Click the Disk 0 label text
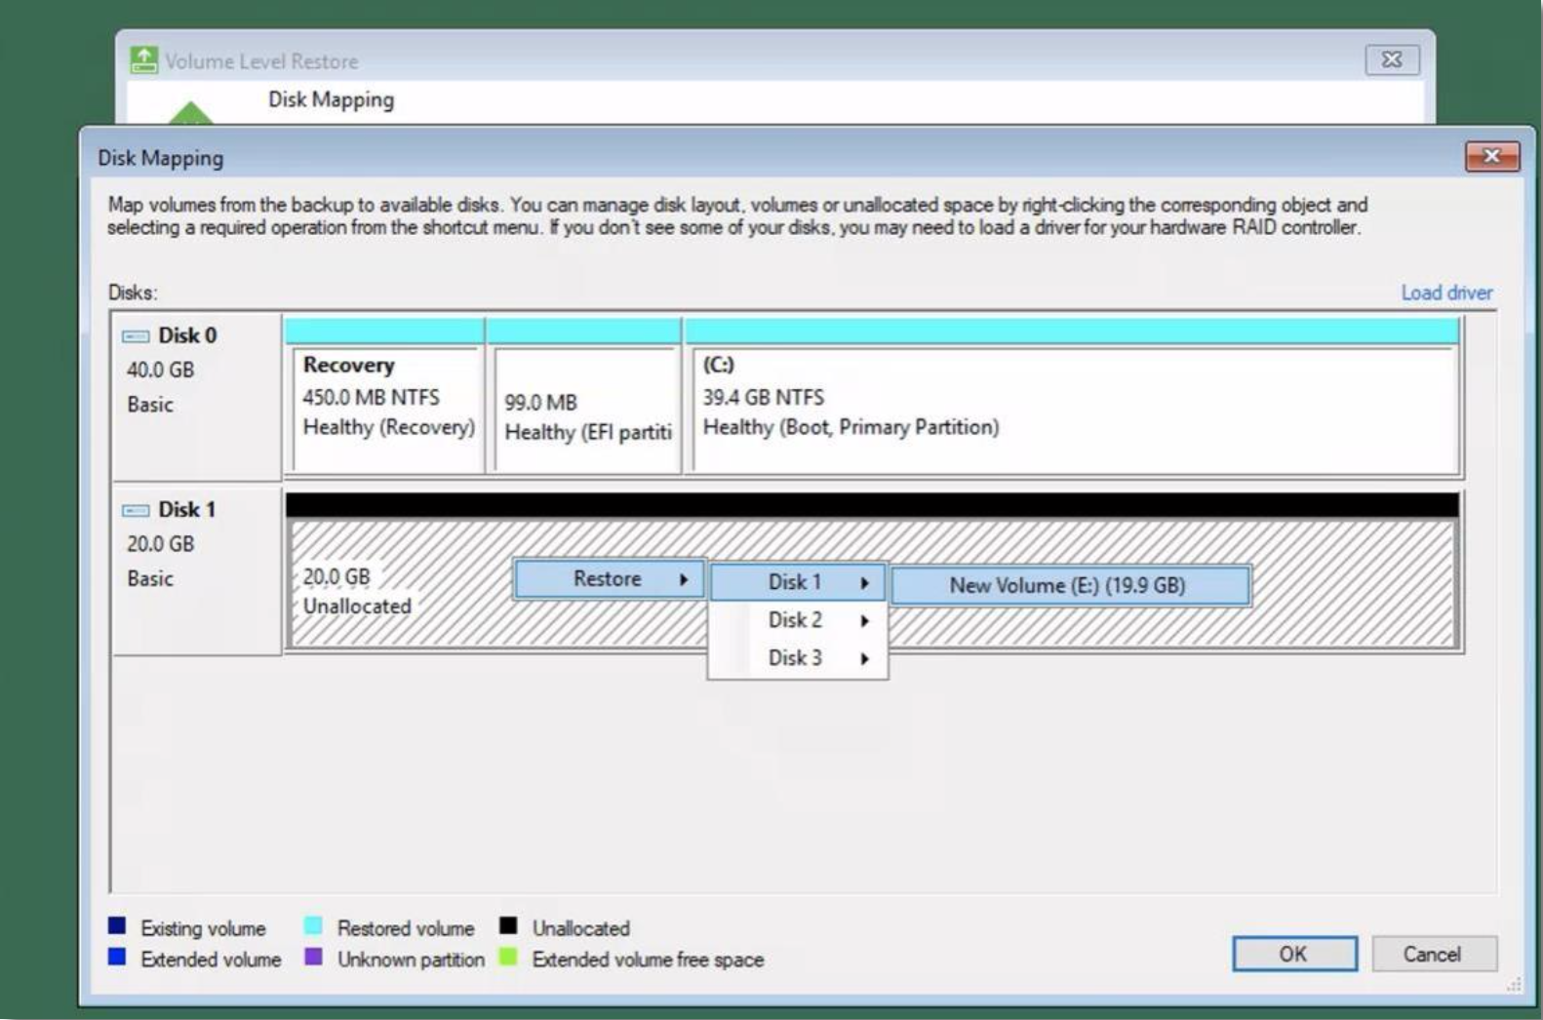This screenshot has height=1020, width=1543. point(187,335)
